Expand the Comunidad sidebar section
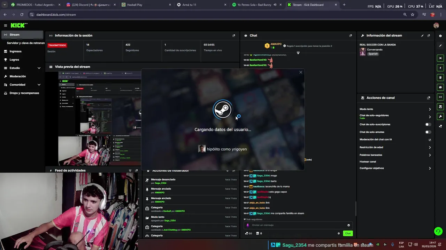Viewport: 446px width, 250px height. pyautogui.click(x=39, y=85)
